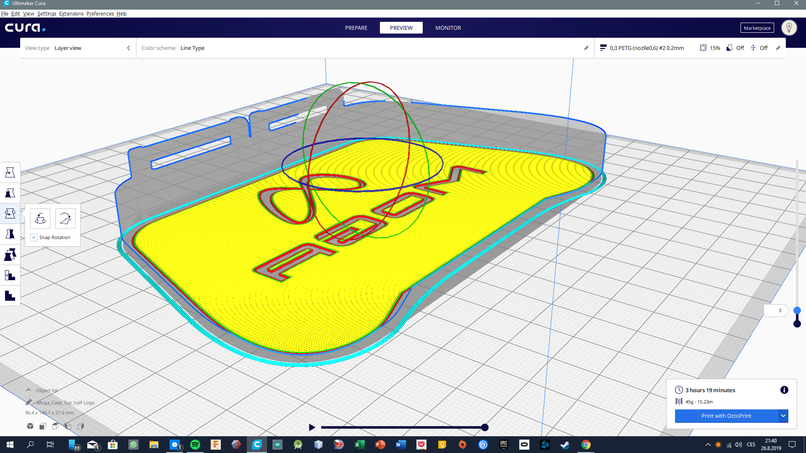Screen dimensions: 806x453
Task: Switch to left view camera icon
Action: point(68,426)
